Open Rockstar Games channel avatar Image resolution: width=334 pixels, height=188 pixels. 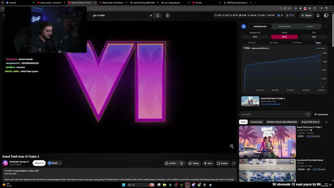click(5, 163)
